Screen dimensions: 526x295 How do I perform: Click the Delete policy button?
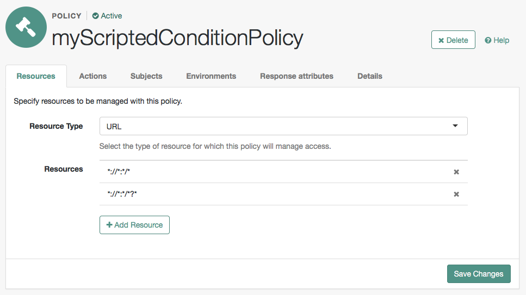click(x=453, y=40)
